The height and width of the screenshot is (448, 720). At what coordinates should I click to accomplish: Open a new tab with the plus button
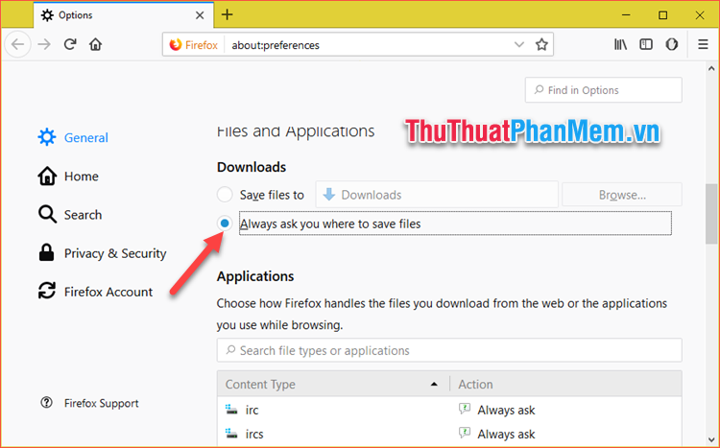(227, 14)
